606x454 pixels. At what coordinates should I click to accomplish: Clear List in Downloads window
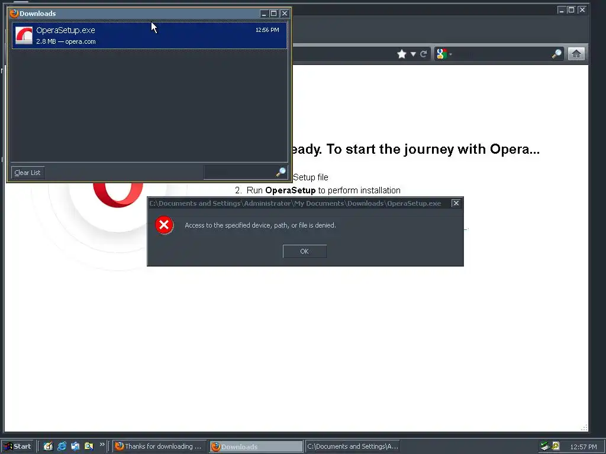(27, 173)
